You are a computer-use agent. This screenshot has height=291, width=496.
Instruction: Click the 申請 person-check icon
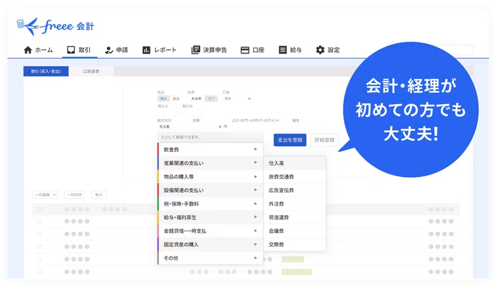[109, 50]
